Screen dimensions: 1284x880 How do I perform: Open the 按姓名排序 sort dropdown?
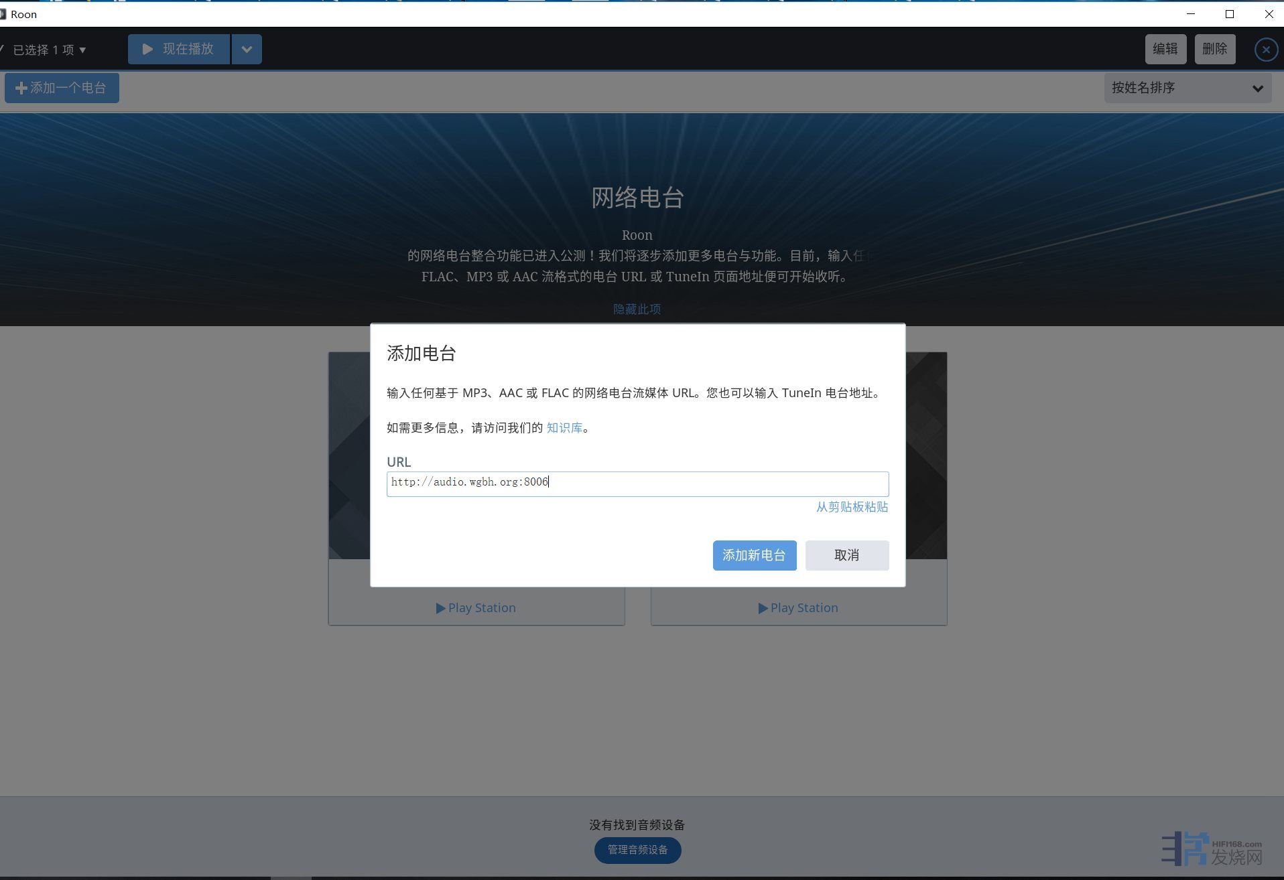(1187, 88)
